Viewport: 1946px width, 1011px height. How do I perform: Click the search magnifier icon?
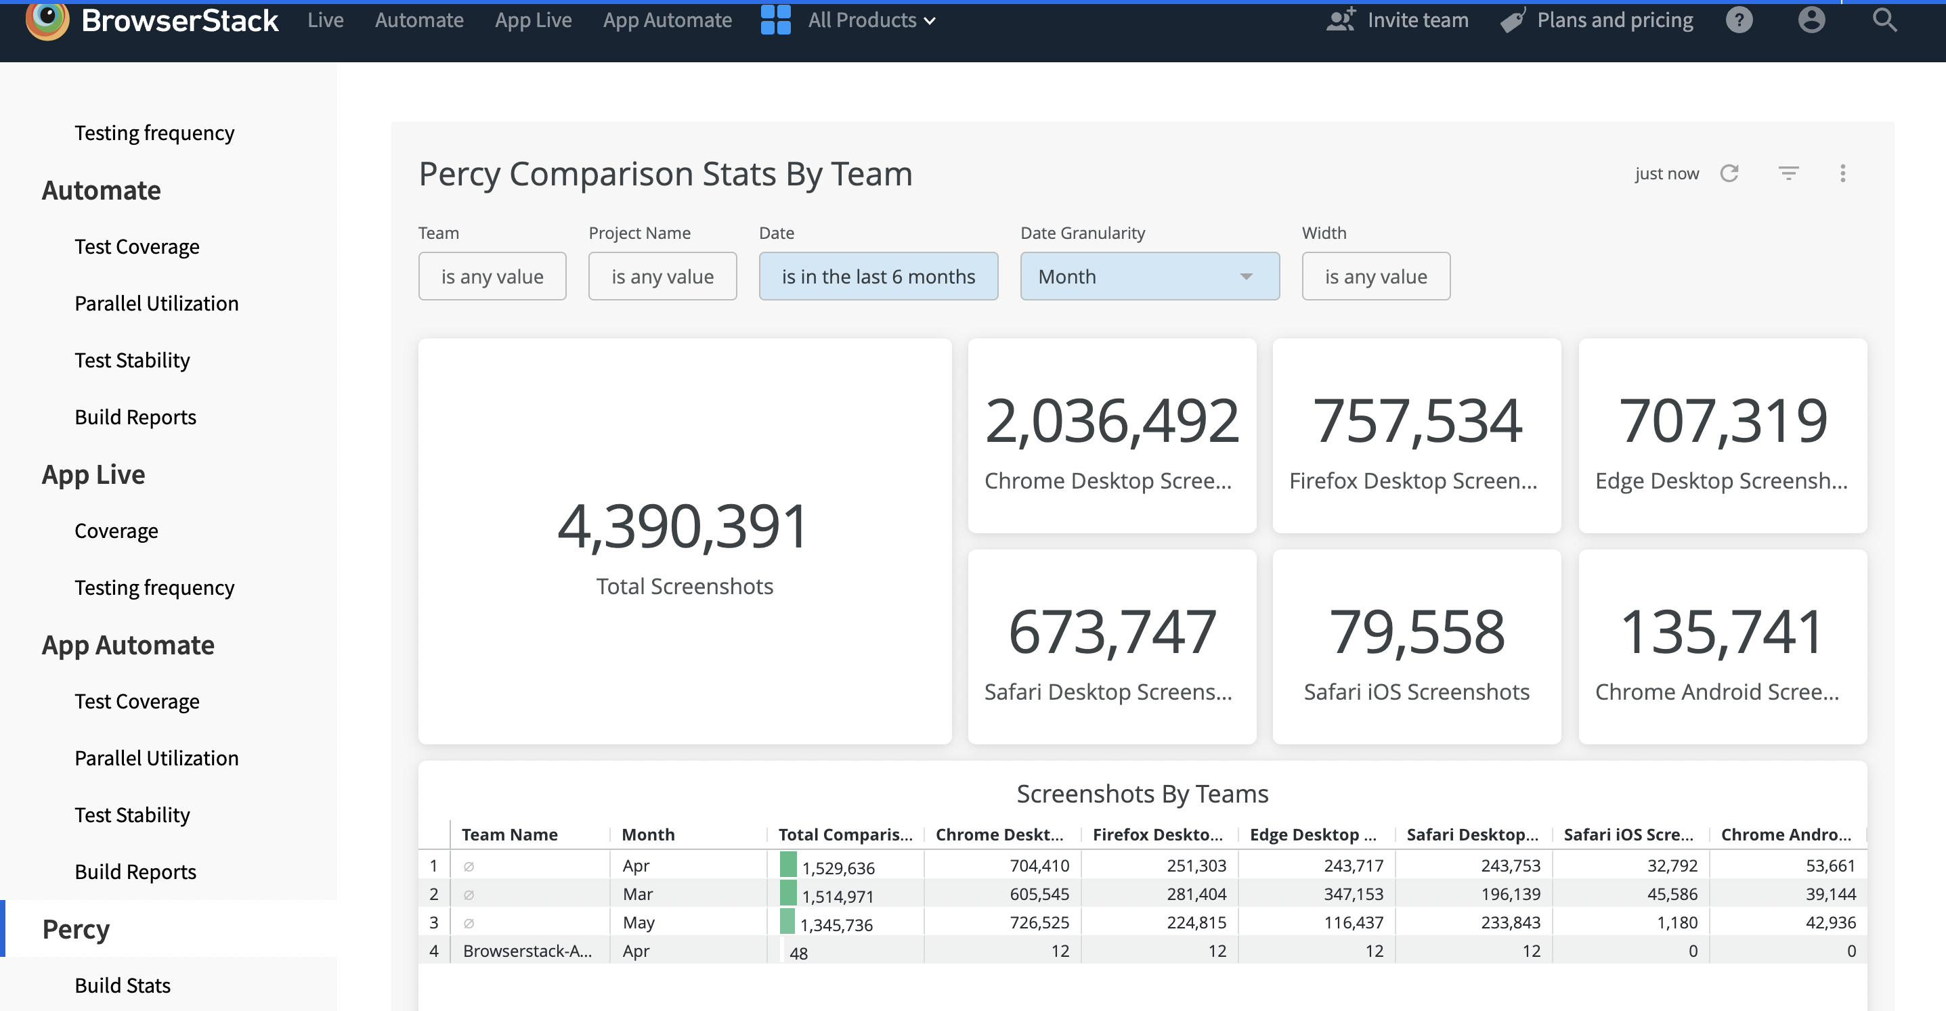point(1884,20)
